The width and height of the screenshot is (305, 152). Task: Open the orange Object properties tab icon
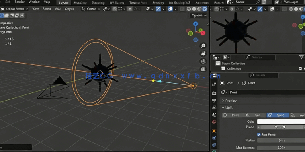[x=214, y=131]
